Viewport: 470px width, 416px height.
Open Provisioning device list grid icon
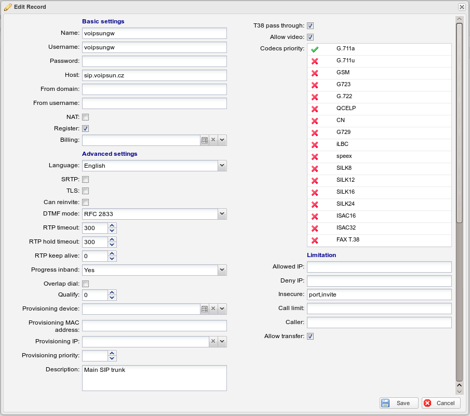[x=205, y=308]
